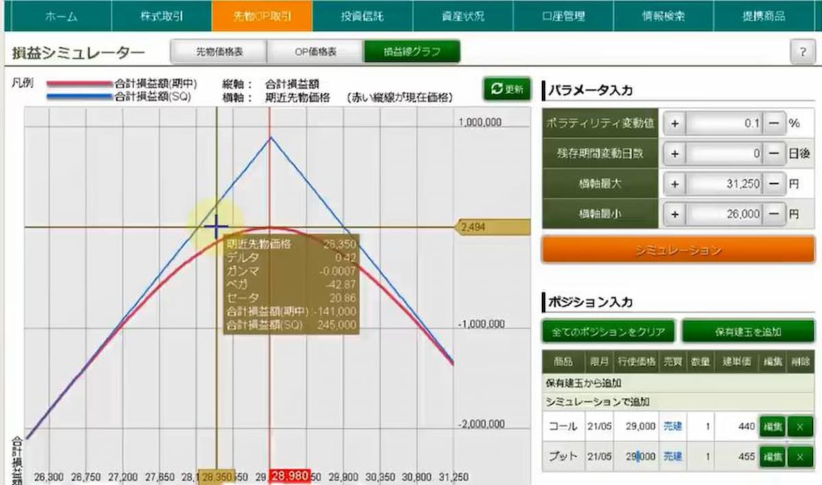
Task: Click the 売建 link in プット row
Action: 672,456
